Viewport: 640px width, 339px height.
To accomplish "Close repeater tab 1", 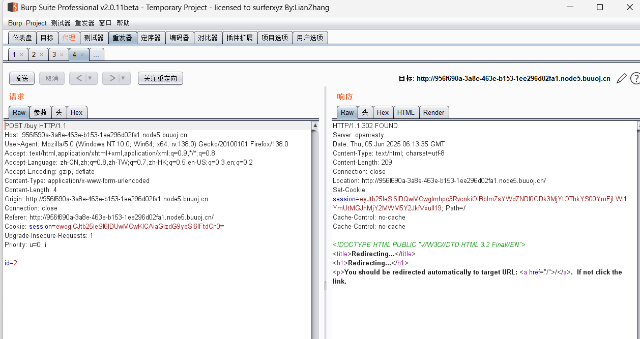I will [x=22, y=54].
